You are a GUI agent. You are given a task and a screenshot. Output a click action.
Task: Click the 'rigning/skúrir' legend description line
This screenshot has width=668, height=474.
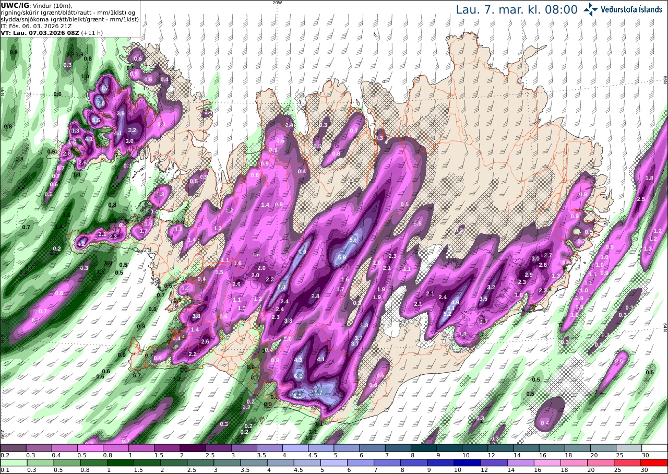tap(67, 12)
